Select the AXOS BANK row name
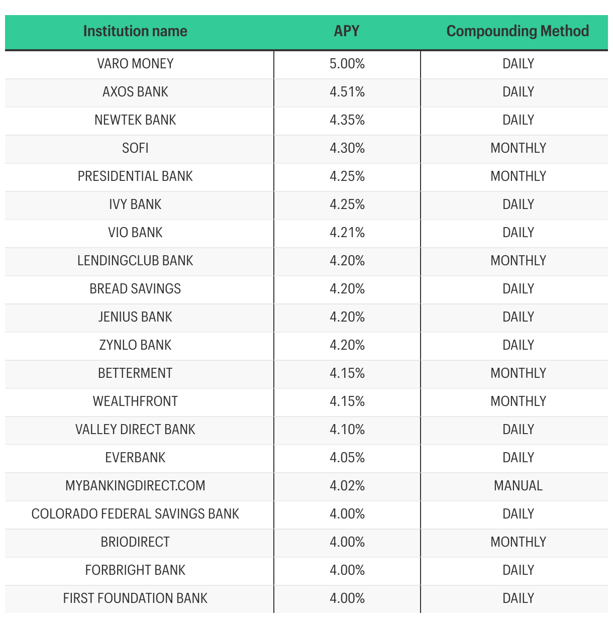 pyautogui.click(x=135, y=92)
